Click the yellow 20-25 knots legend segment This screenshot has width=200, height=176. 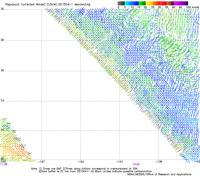(149, 3)
